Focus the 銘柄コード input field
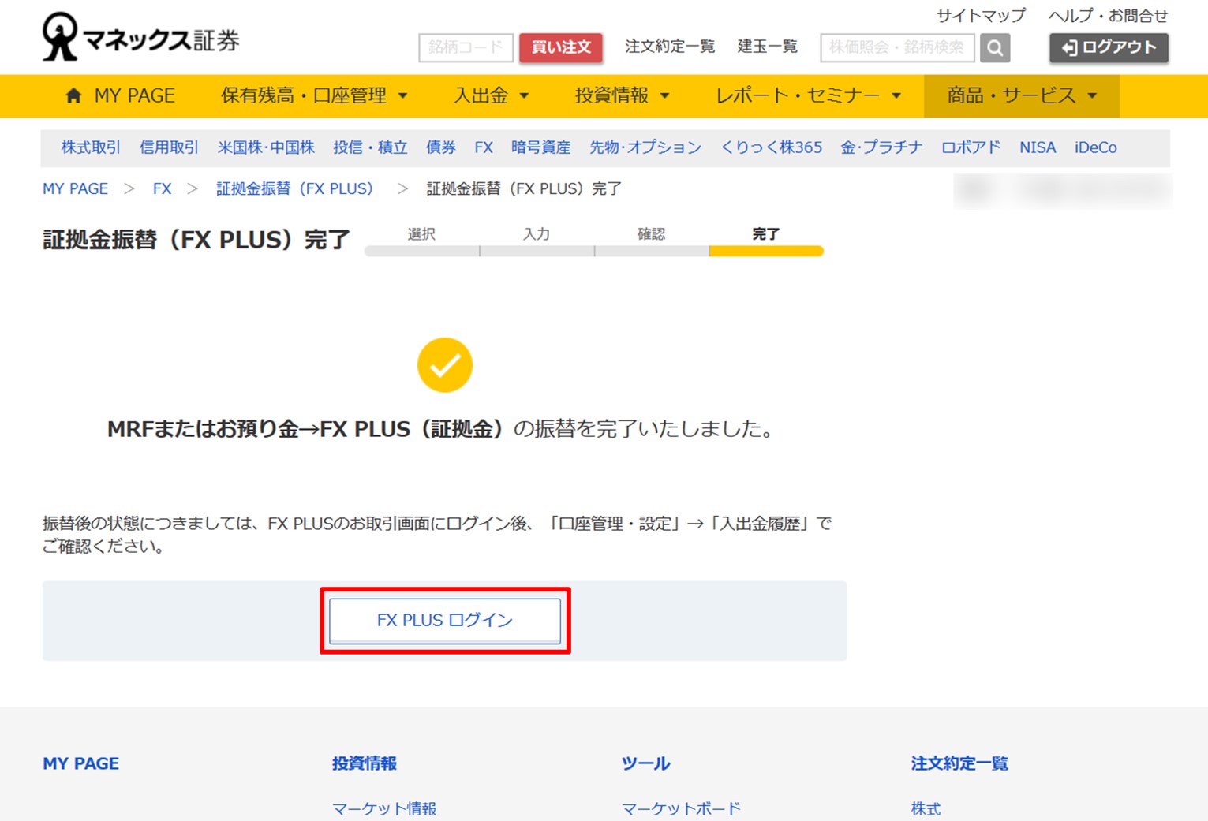1208x821 pixels. (x=466, y=47)
